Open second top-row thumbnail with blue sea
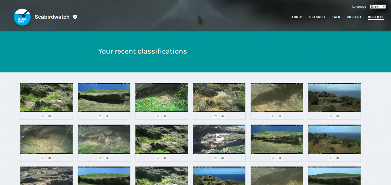 (x=104, y=97)
